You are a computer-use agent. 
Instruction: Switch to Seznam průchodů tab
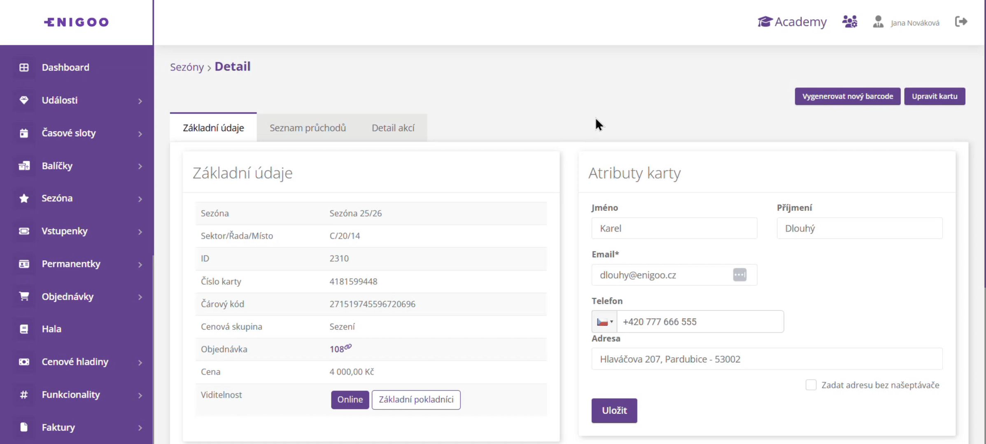tap(308, 128)
